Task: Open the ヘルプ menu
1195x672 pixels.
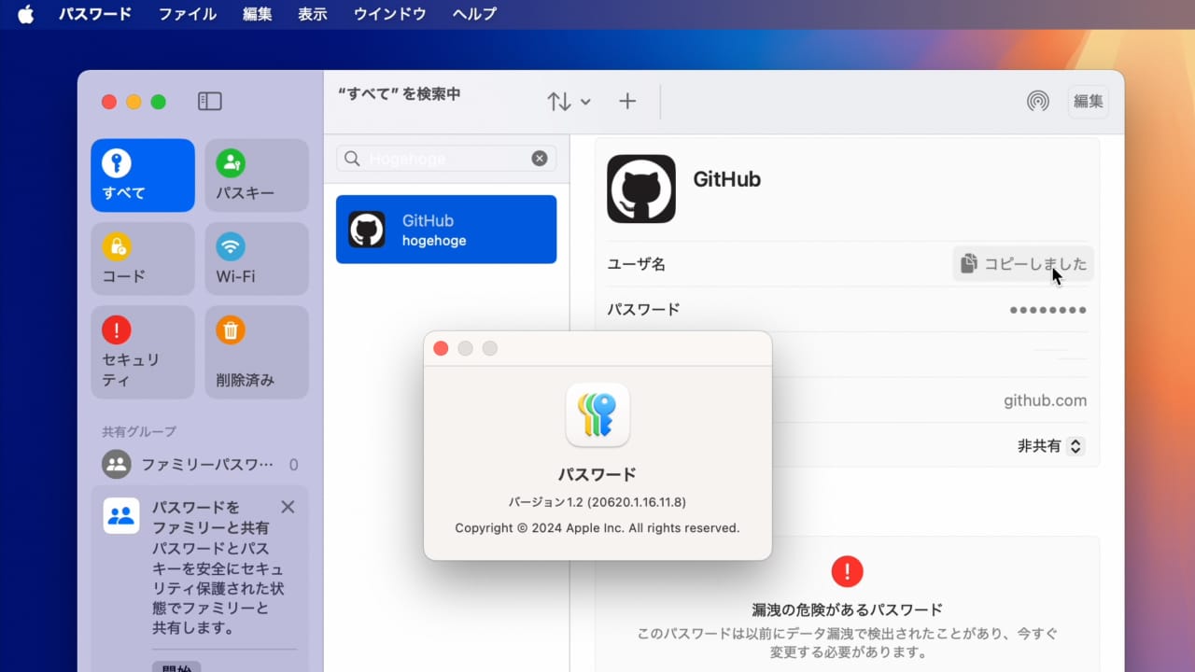Action: coord(474,14)
